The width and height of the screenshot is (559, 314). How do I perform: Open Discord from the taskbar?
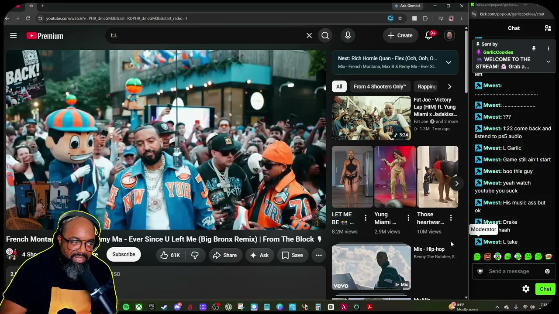177,307
